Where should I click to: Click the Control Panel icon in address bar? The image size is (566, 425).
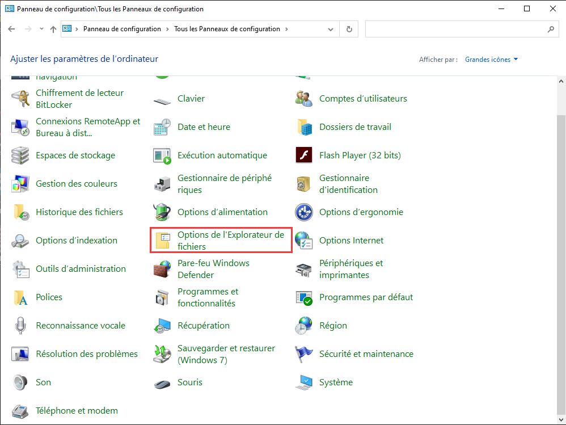(67, 28)
